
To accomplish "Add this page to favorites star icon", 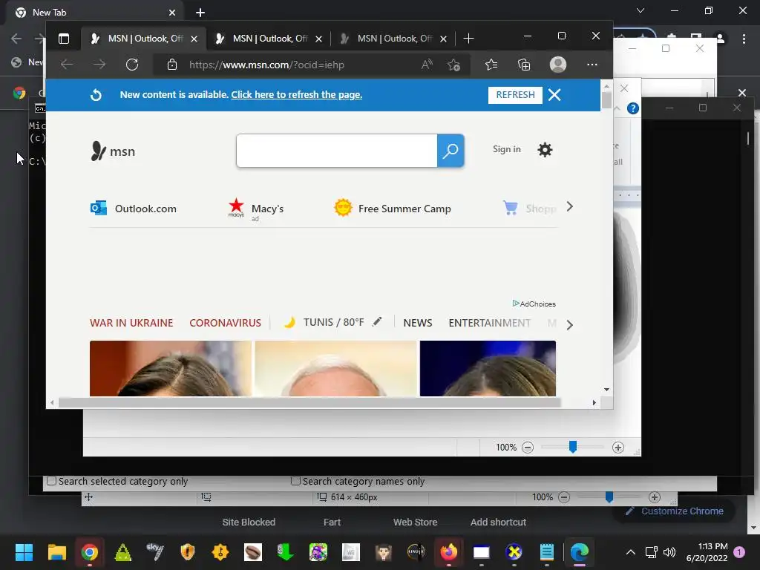I will pos(453,65).
